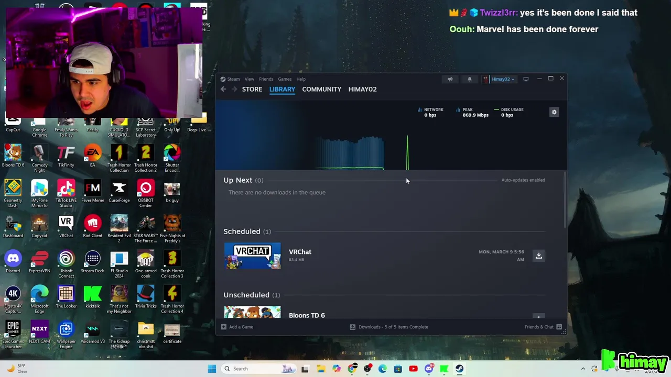
Task: Open TikTok LIVE Studio desktop icon
Action: click(66, 192)
